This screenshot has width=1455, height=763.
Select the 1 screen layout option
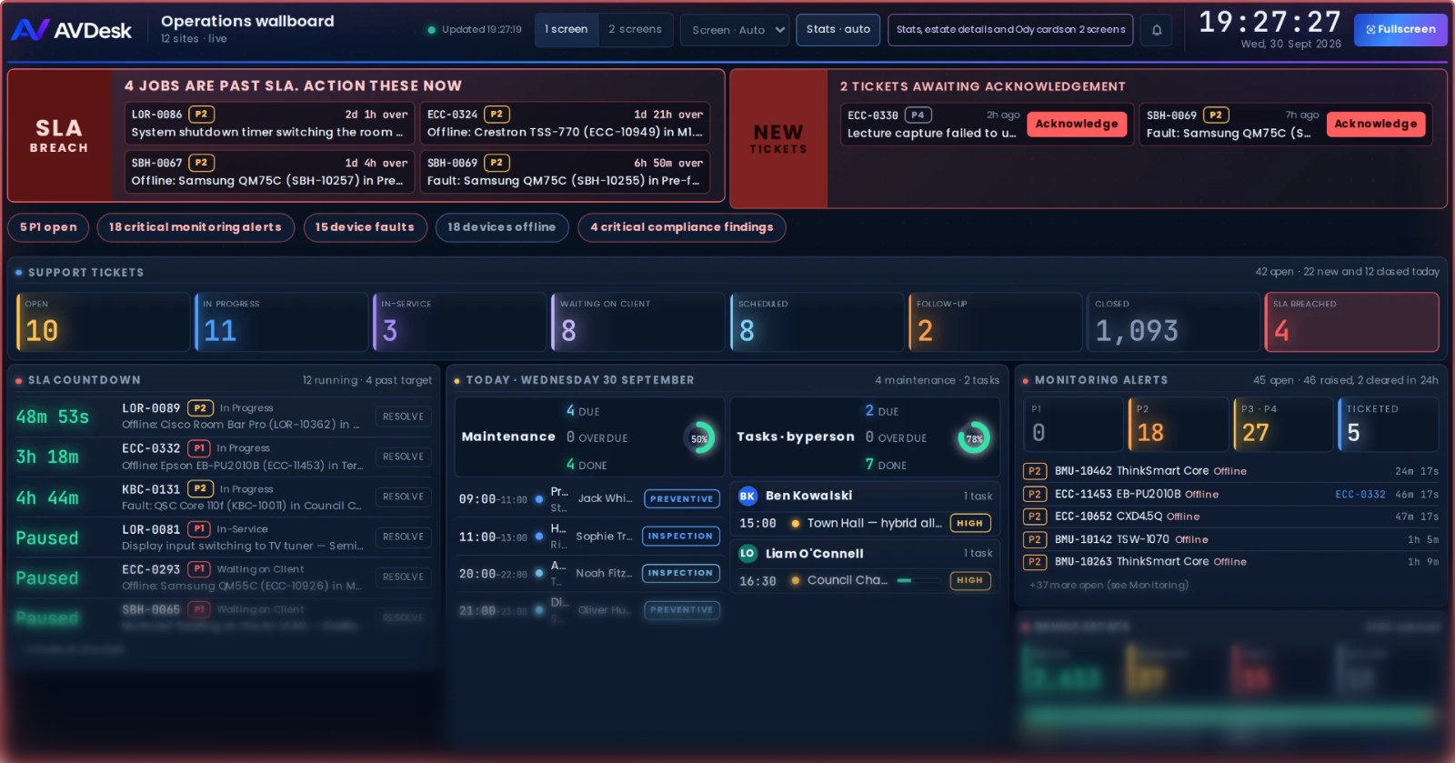point(566,30)
